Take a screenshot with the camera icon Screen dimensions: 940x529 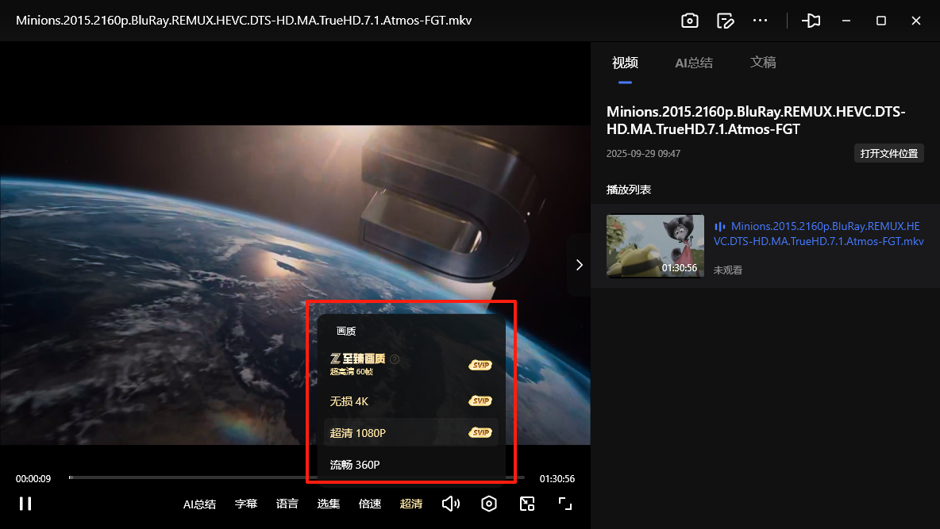689,21
